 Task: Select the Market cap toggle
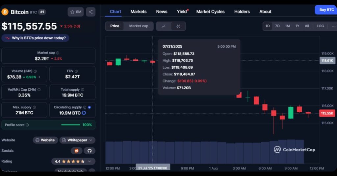pos(139,26)
